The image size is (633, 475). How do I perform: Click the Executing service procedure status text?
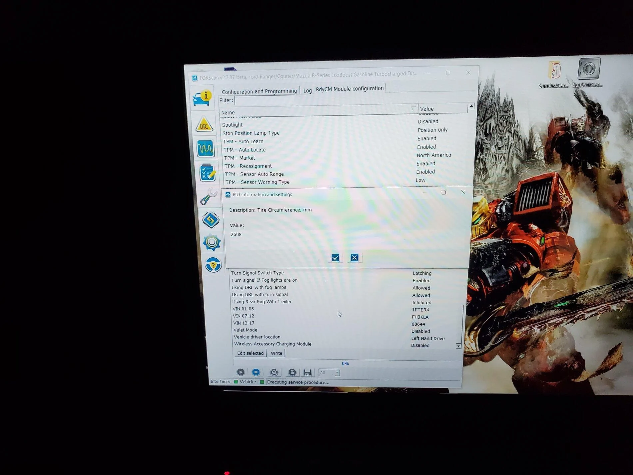298,382
